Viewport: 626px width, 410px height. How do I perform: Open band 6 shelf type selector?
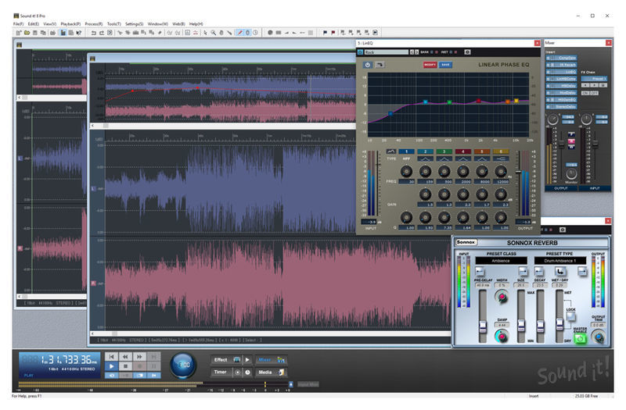(x=501, y=159)
